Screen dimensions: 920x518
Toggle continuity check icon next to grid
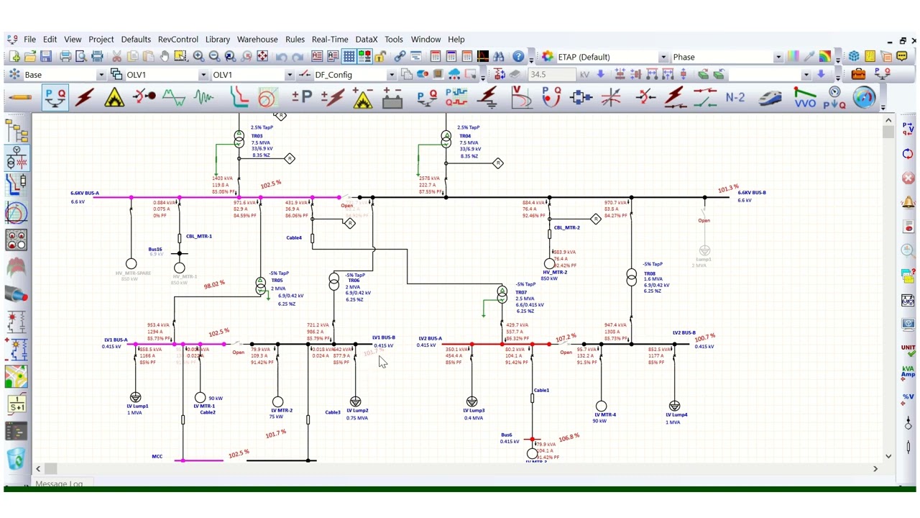tap(364, 57)
